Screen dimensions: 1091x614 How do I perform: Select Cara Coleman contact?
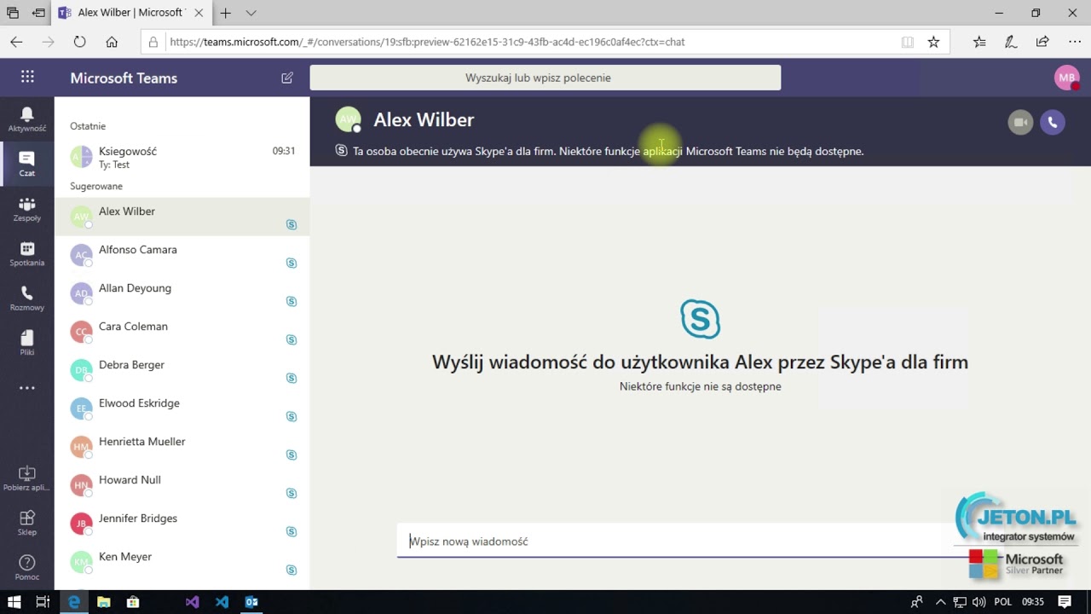[182, 332]
